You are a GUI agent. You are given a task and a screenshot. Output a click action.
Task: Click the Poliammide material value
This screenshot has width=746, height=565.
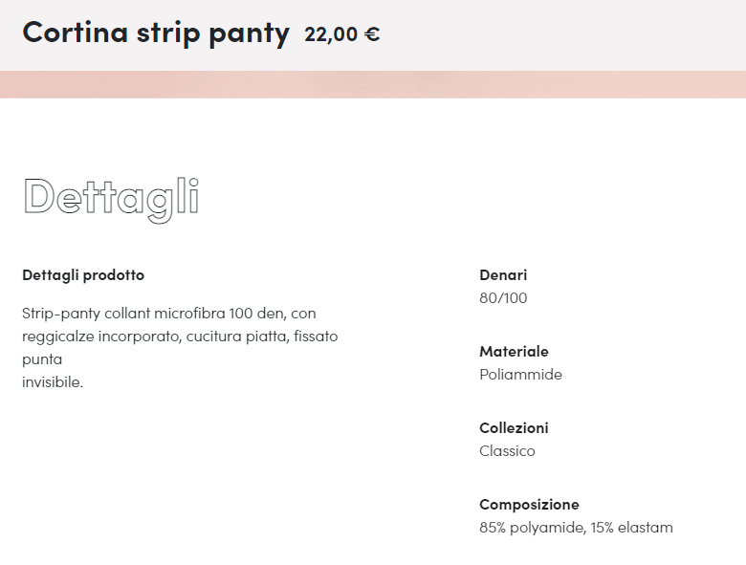[520, 375]
